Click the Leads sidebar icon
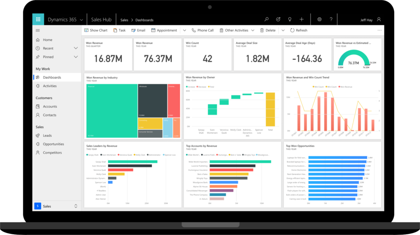 coord(38,136)
